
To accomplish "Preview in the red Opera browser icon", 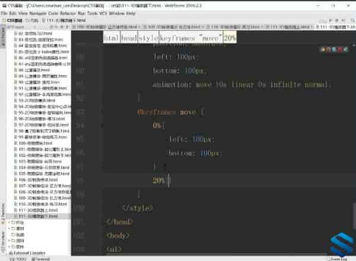I will tap(340, 49).
